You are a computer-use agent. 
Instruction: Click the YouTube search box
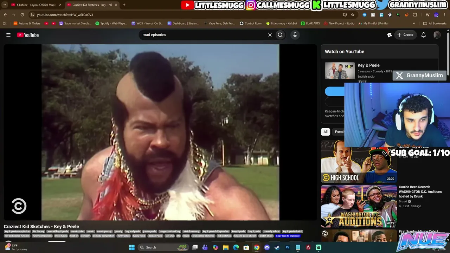(202, 35)
